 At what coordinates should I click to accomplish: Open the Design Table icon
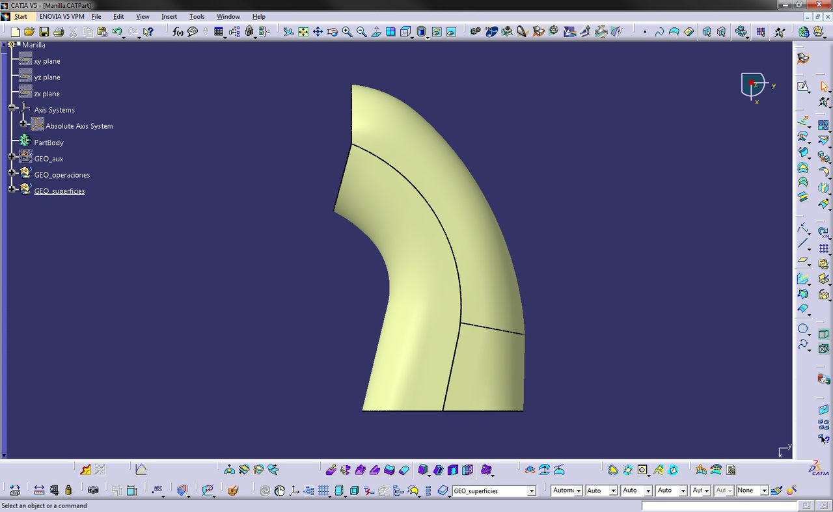tap(219, 31)
